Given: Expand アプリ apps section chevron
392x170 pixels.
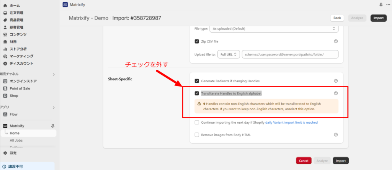Looking at the screenshot, I should pos(54,108).
